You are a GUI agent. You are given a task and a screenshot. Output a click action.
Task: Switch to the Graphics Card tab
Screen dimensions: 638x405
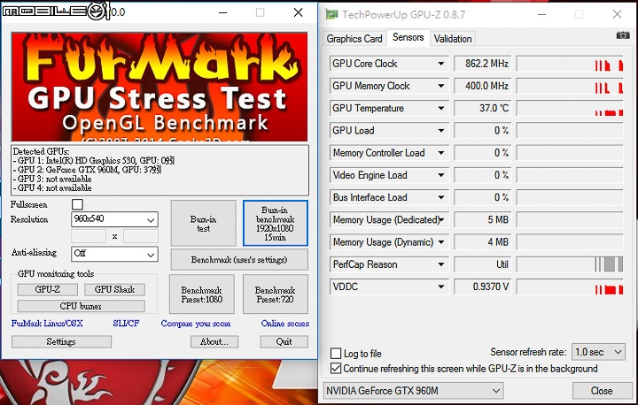click(x=354, y=39)
